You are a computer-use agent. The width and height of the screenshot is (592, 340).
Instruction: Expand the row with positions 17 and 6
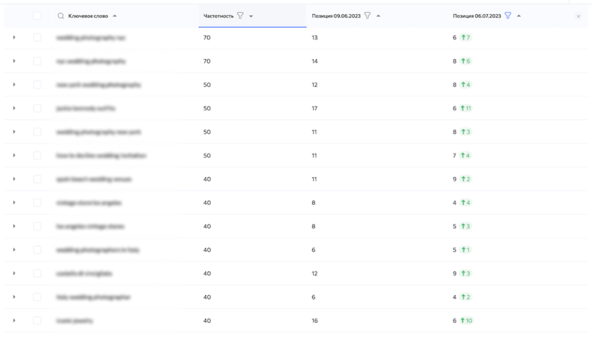tap(14, 108)
